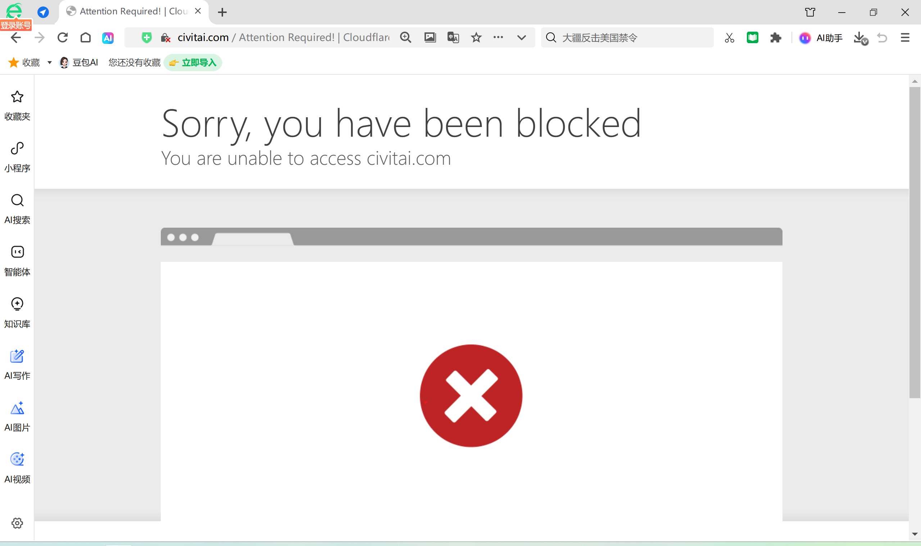Click the vertical scrollbar thumb
The width and height of the screenshot is (921, 546).
[915, 243]
